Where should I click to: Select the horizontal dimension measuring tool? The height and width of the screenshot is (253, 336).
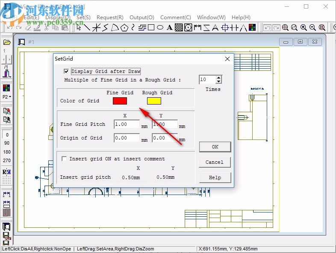pyautogui.click(x=197, y=27)
